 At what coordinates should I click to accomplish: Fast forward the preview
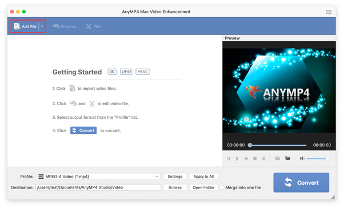246,158
